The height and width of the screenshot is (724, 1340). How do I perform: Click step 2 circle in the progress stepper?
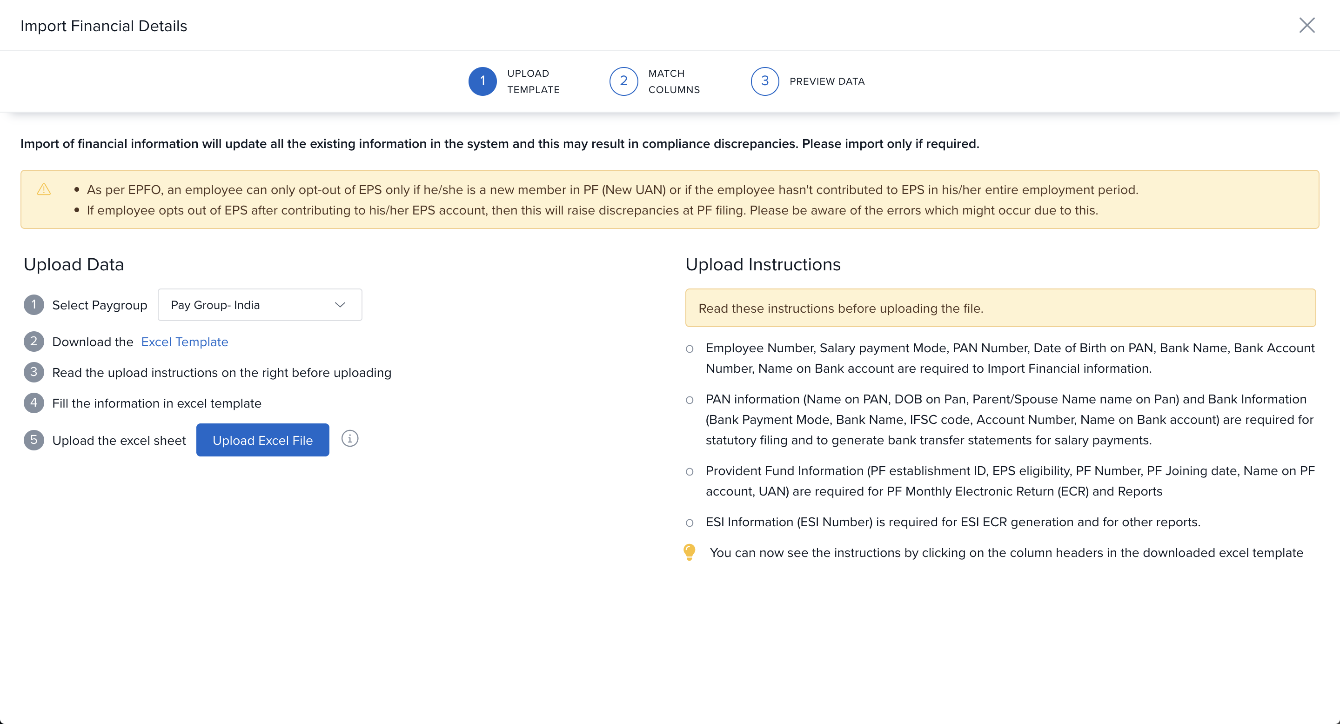[623, 81]
